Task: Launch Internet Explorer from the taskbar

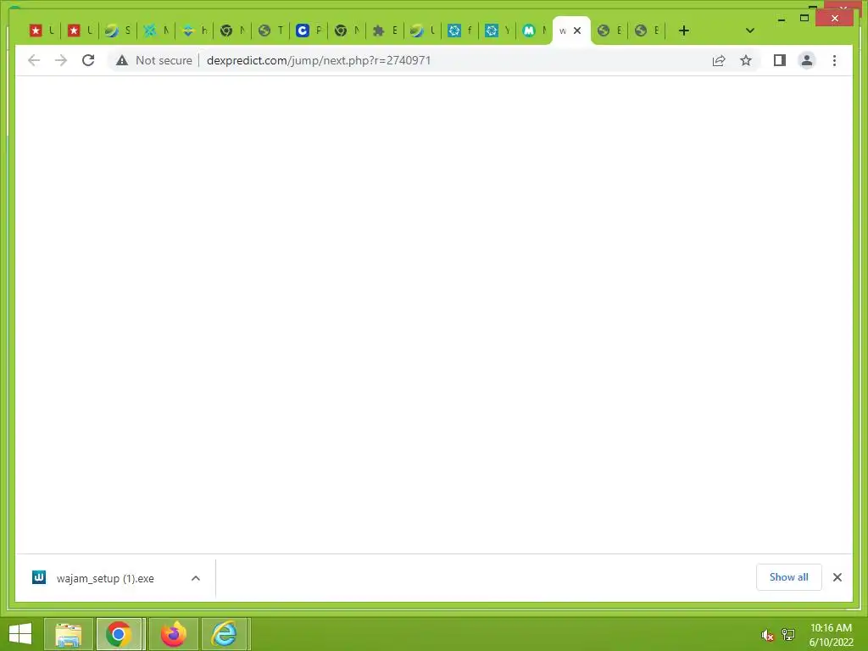Action: click(225, 634)
